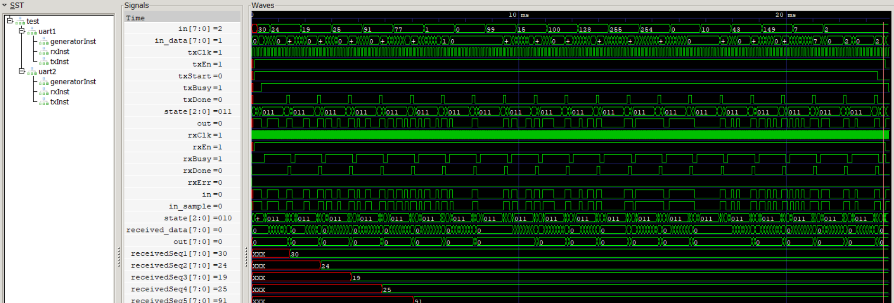Click the icon next to uart2 generatorInst
Viewport: 894px width, 303px height.
click(44, 82)
